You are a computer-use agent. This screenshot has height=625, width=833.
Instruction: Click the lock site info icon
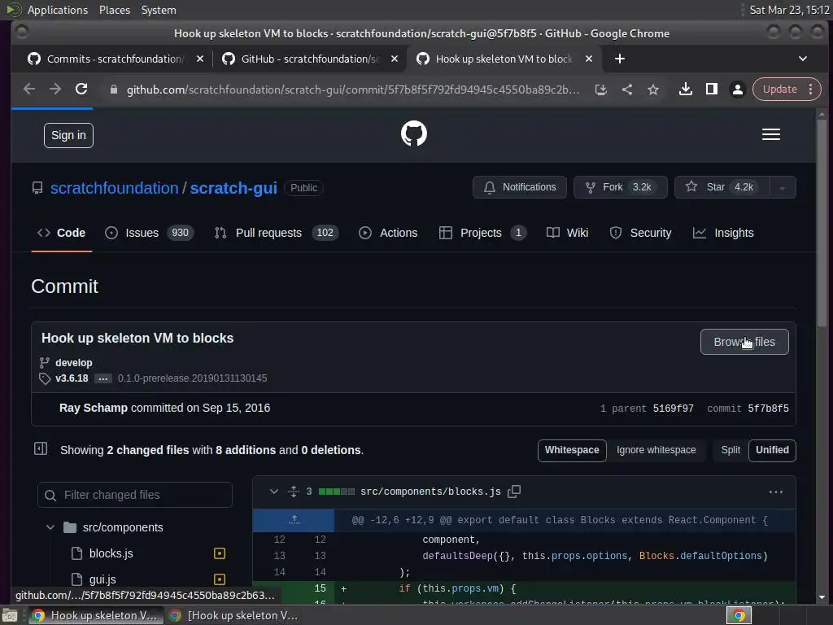tap(113, 90)
